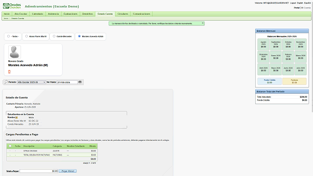Screen dimensions: 313x176
Task: Click Conde Mercedes in students table
Action: coord(15,124)
